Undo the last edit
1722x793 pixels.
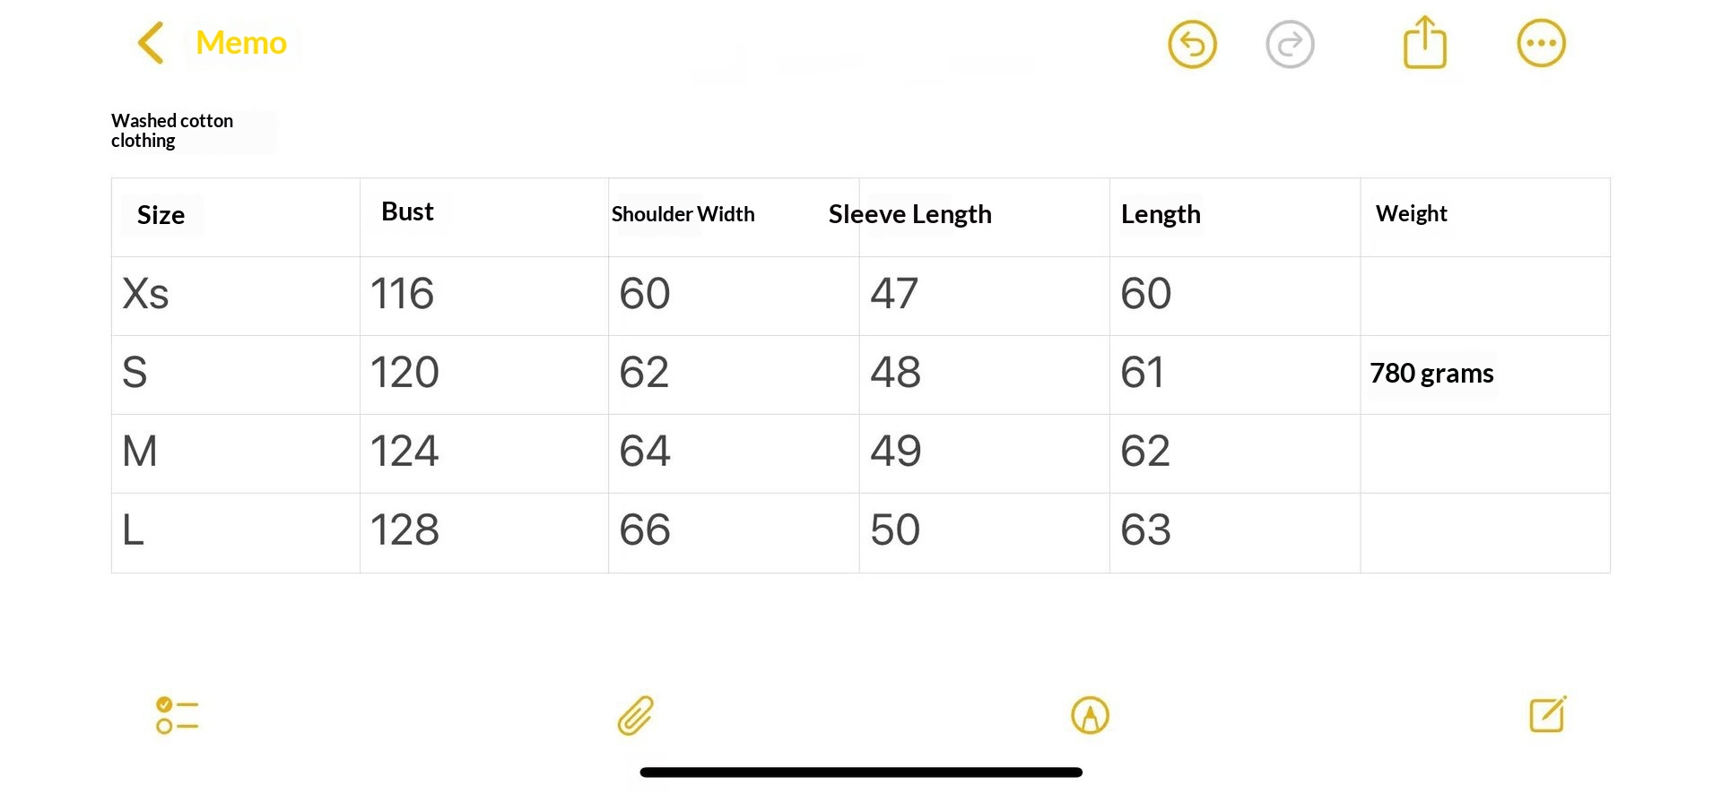[1192, 44]
